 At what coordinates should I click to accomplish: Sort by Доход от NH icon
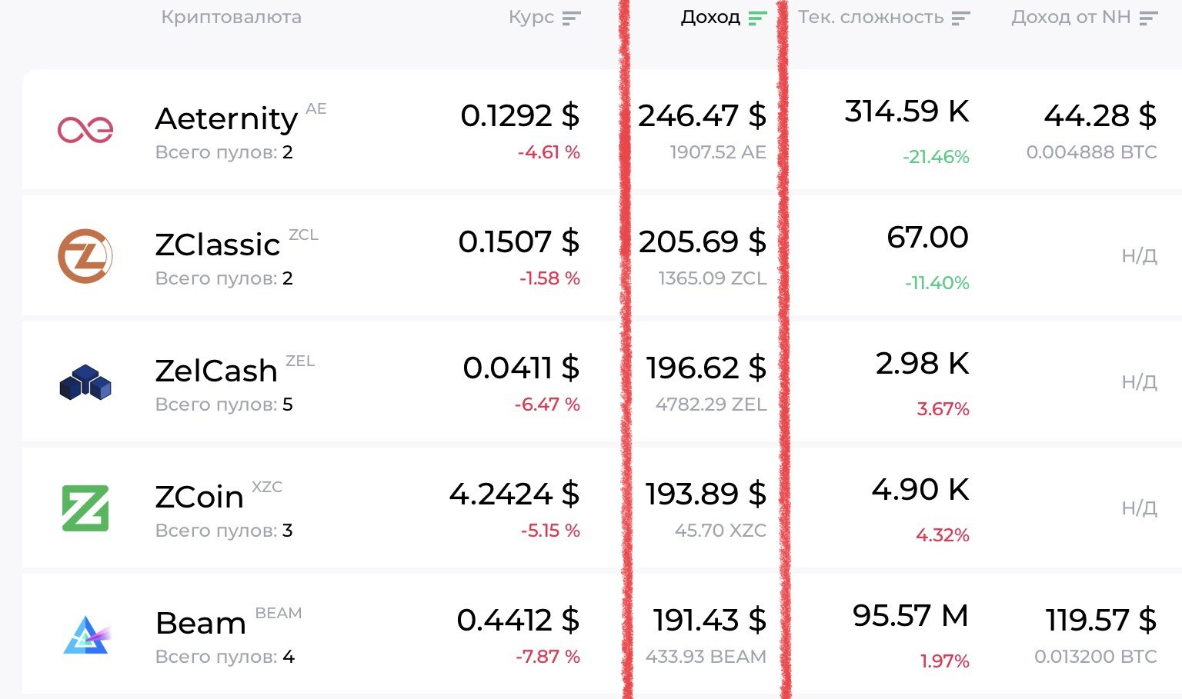click(1149, 18)
